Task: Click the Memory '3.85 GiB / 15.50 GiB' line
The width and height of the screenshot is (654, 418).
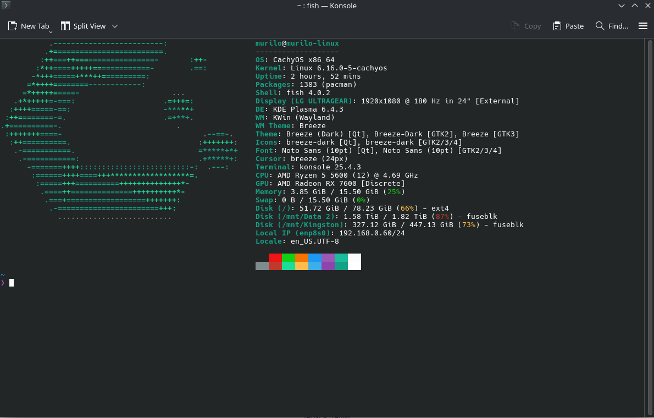Action: (330, 191)
